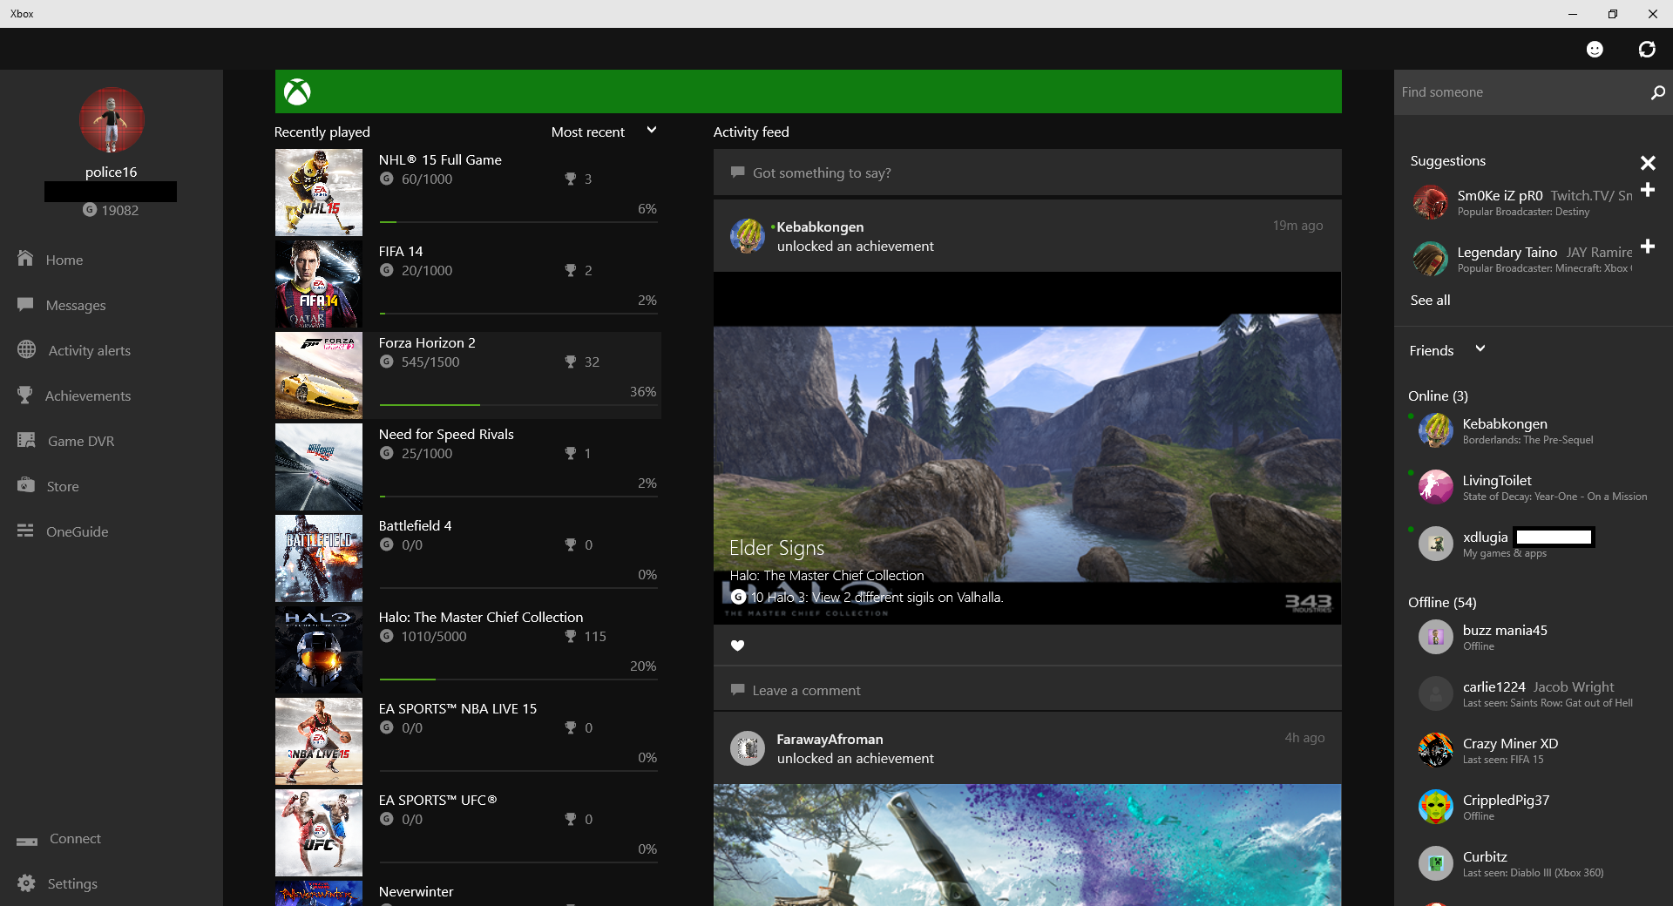Click Forza Horizon 2 545/1500 gamerscore
The width and height of the screenshot is (1673, 906).
click(420, 362)
